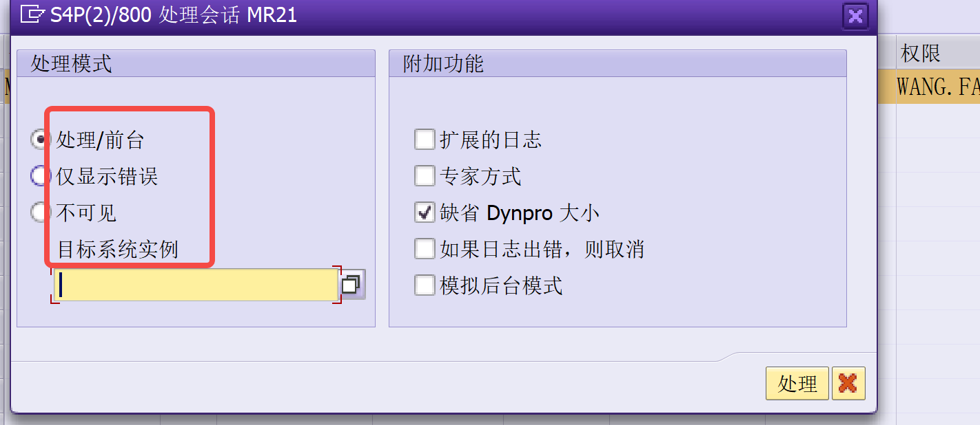The width and height of the screenshot is (980, 425).
Task: Enable the 扩展的日志 checkbox
Action: 425,139
